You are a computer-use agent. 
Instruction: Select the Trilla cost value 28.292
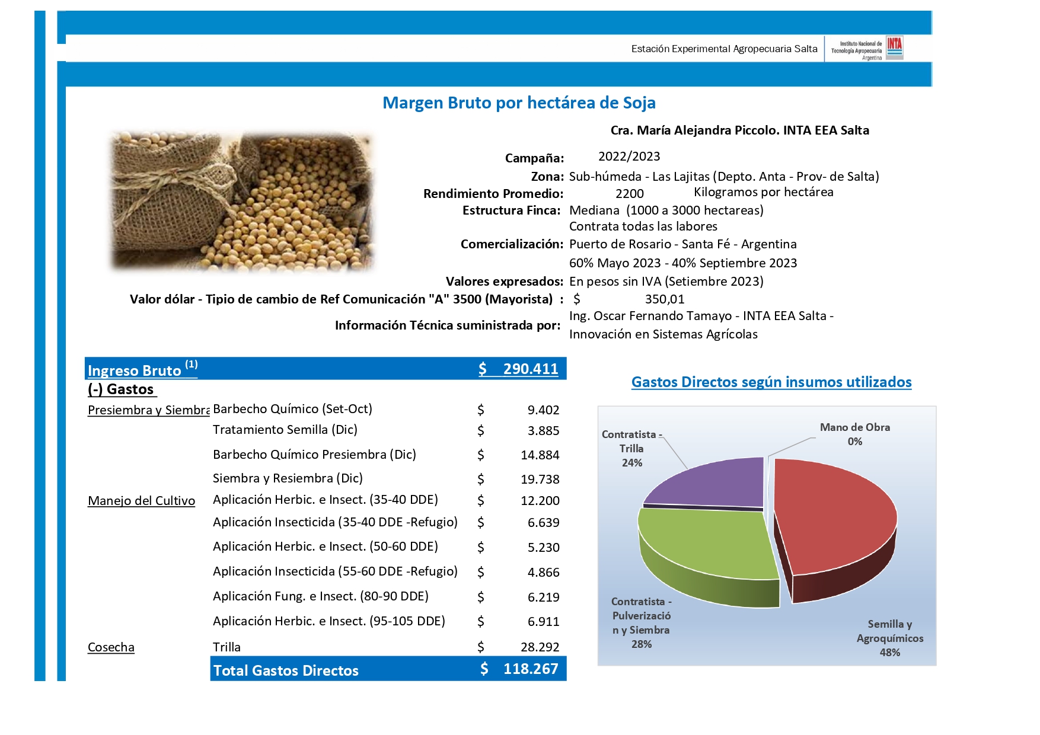pos(540,647)
